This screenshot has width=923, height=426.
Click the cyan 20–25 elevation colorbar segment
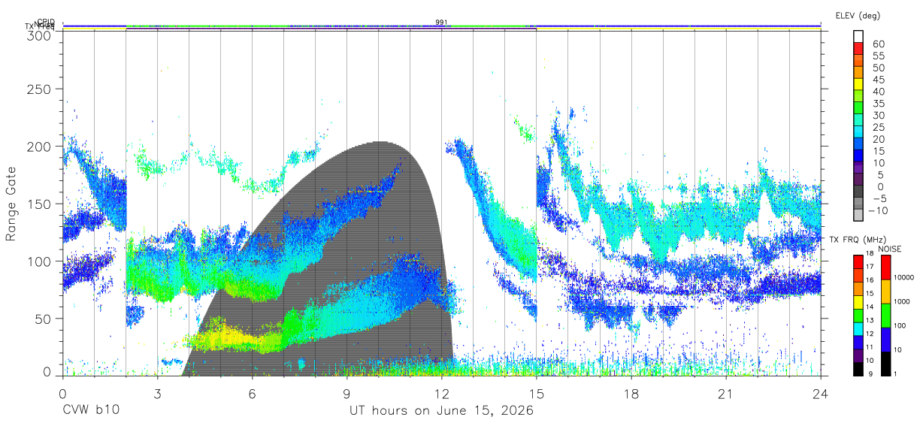858,133
